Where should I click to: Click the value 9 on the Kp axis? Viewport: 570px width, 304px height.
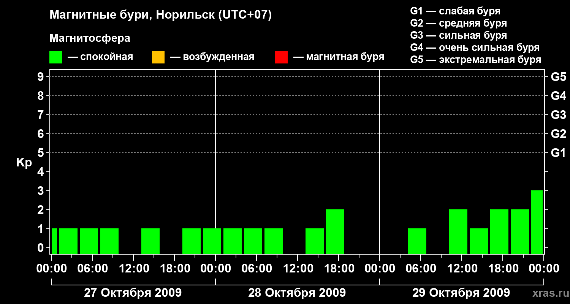point(41,77)
